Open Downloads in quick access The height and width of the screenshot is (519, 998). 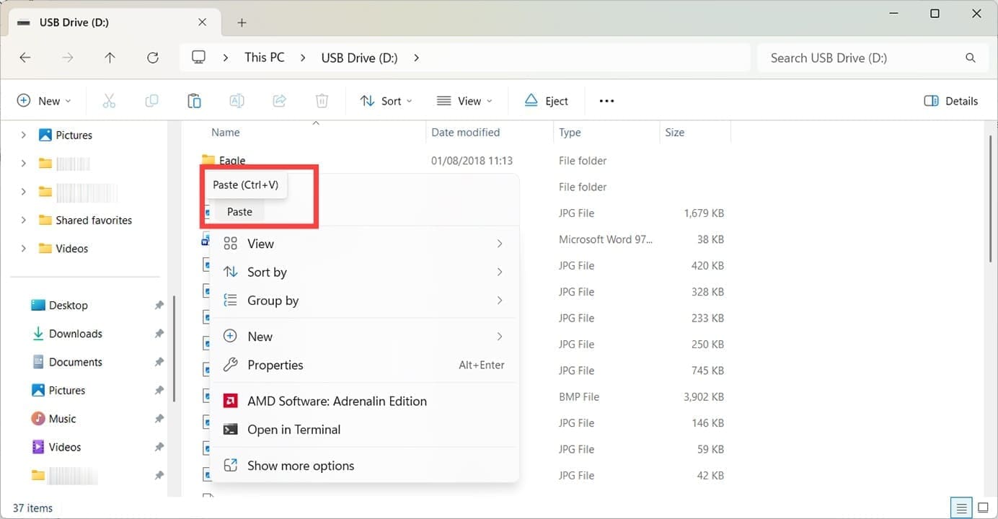pyautogui.click(x=76, y=334)
